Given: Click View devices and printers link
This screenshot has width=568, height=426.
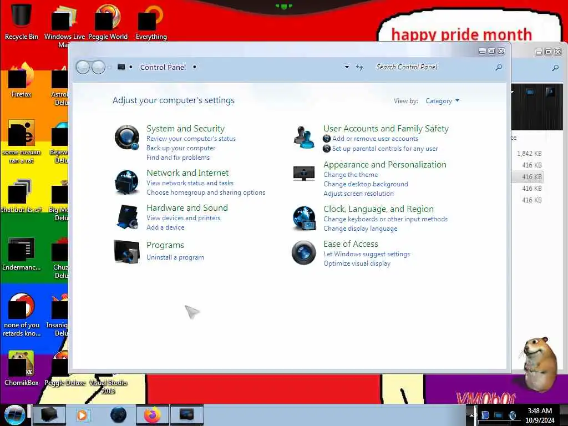Looking at the screenshot, I should (x=183, y=218).
